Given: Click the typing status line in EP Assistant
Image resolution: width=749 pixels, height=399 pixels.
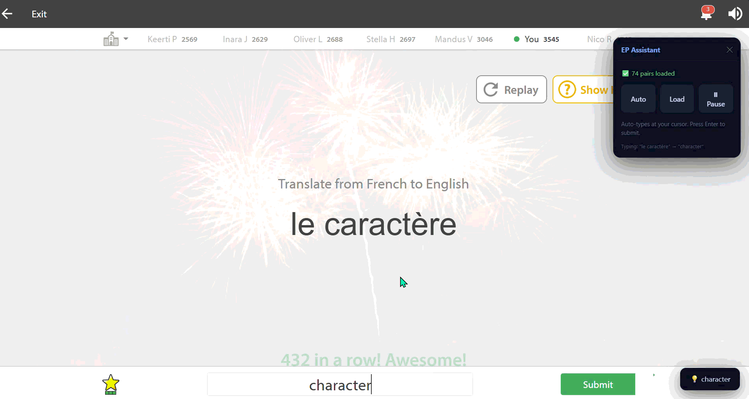Looking at the screenshot, I should pos(662,147).
